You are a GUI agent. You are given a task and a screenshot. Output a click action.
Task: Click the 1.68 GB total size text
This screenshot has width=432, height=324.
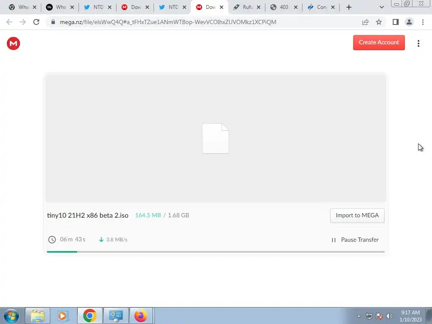tap(178, 215)
